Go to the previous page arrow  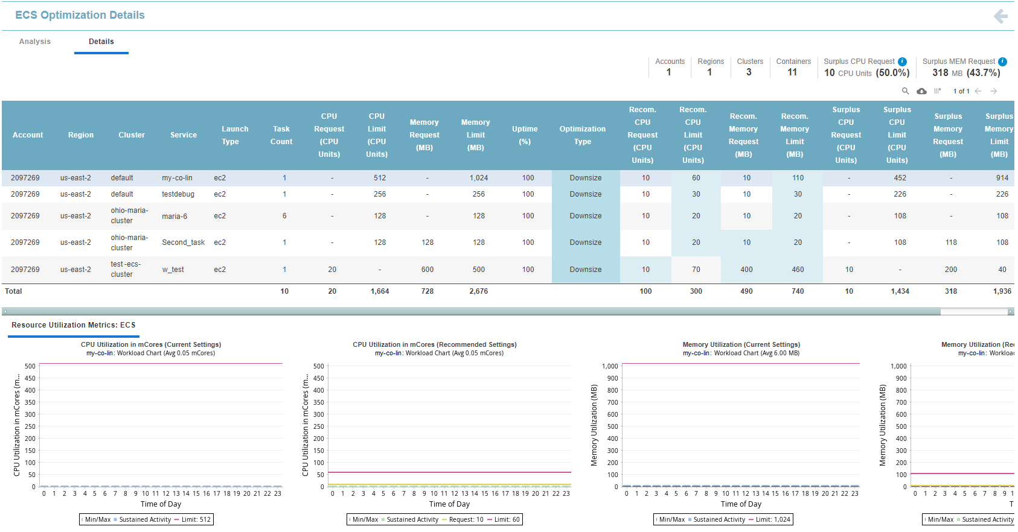[978, 91]
